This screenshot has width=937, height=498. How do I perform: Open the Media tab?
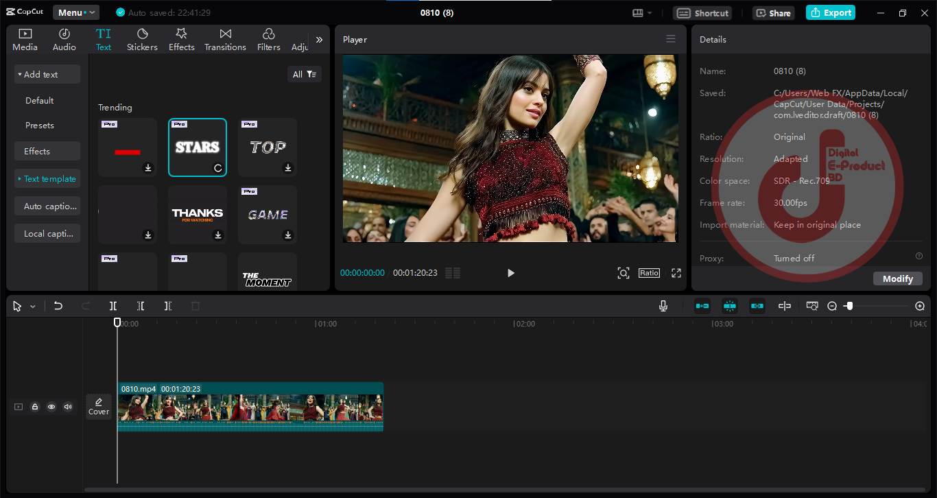[25, 40]
